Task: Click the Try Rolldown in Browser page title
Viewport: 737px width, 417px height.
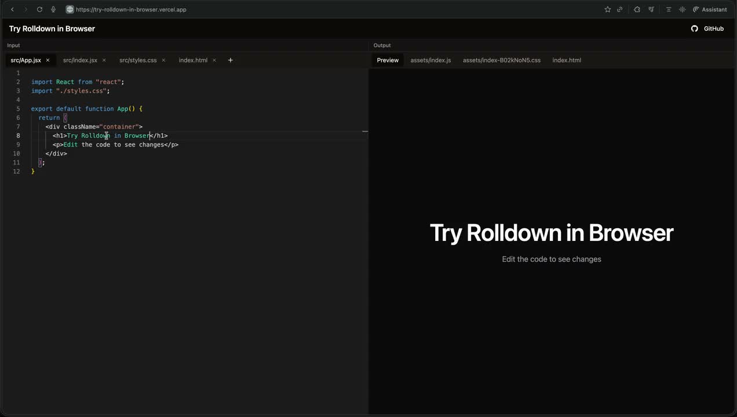Action: pyautogui.click(x=52, y=28)
